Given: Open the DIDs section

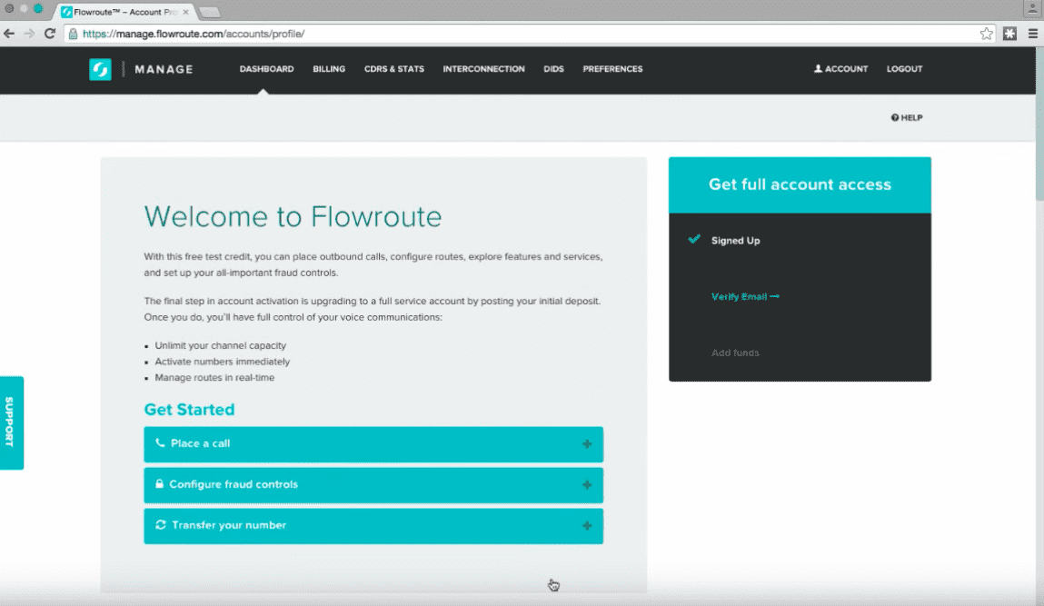Looking at the screenshot, I should tap(553, 69).
